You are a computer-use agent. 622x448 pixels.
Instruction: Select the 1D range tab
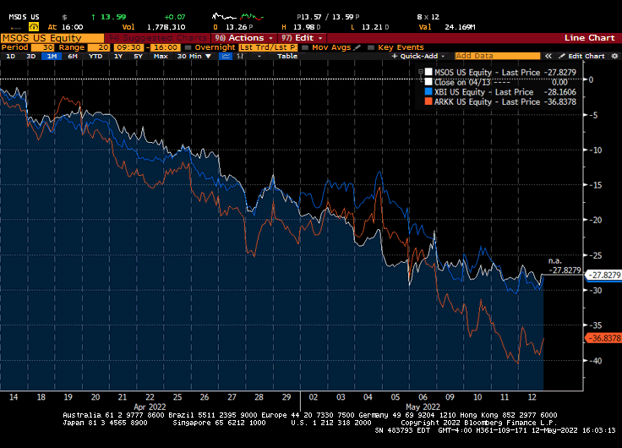click(11, 57)
